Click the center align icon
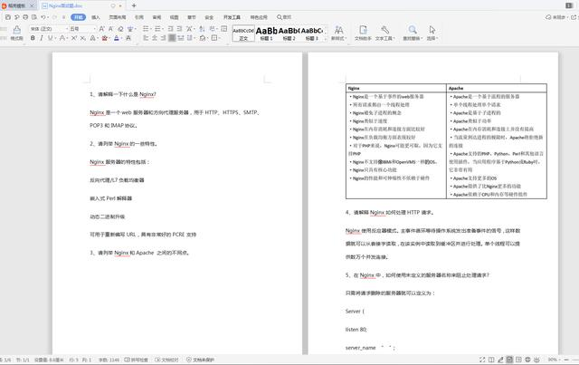579x365 pixels. click(155, 38)
